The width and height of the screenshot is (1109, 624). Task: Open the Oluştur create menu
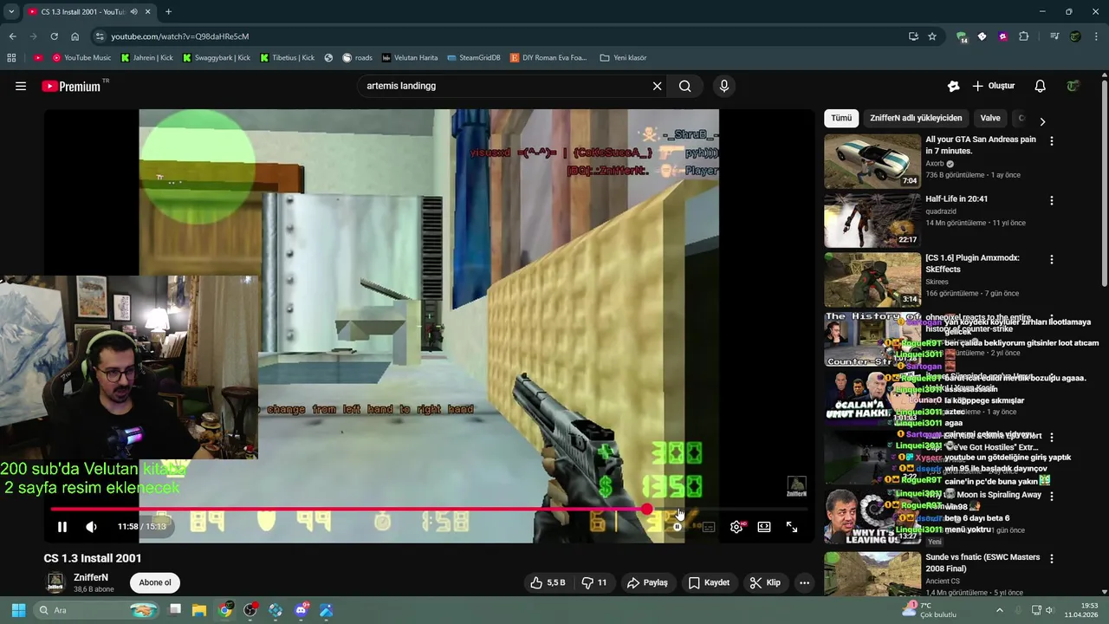point(993,86)
